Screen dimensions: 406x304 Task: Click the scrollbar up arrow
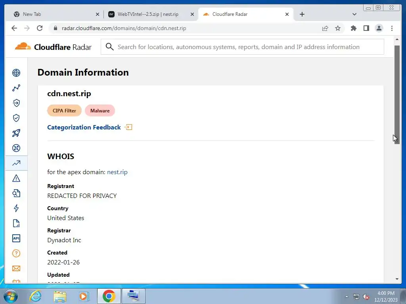(397, 39)
